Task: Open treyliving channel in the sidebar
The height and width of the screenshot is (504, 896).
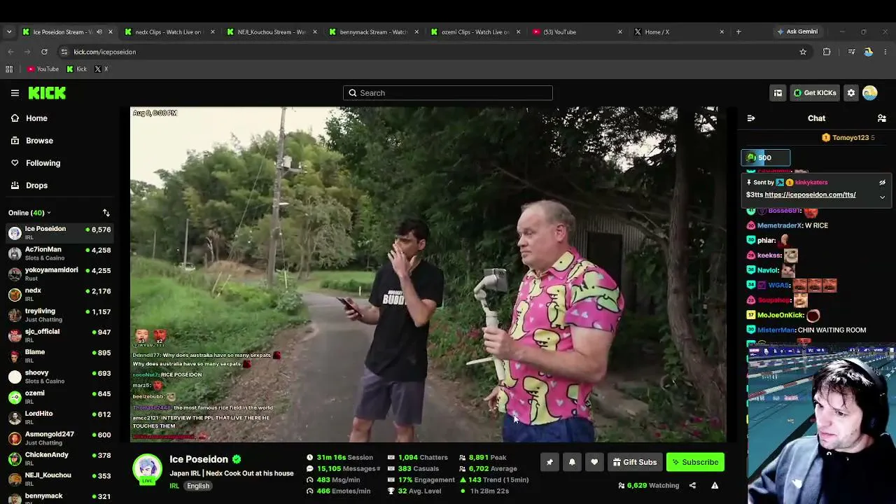Action: [59, 315]
